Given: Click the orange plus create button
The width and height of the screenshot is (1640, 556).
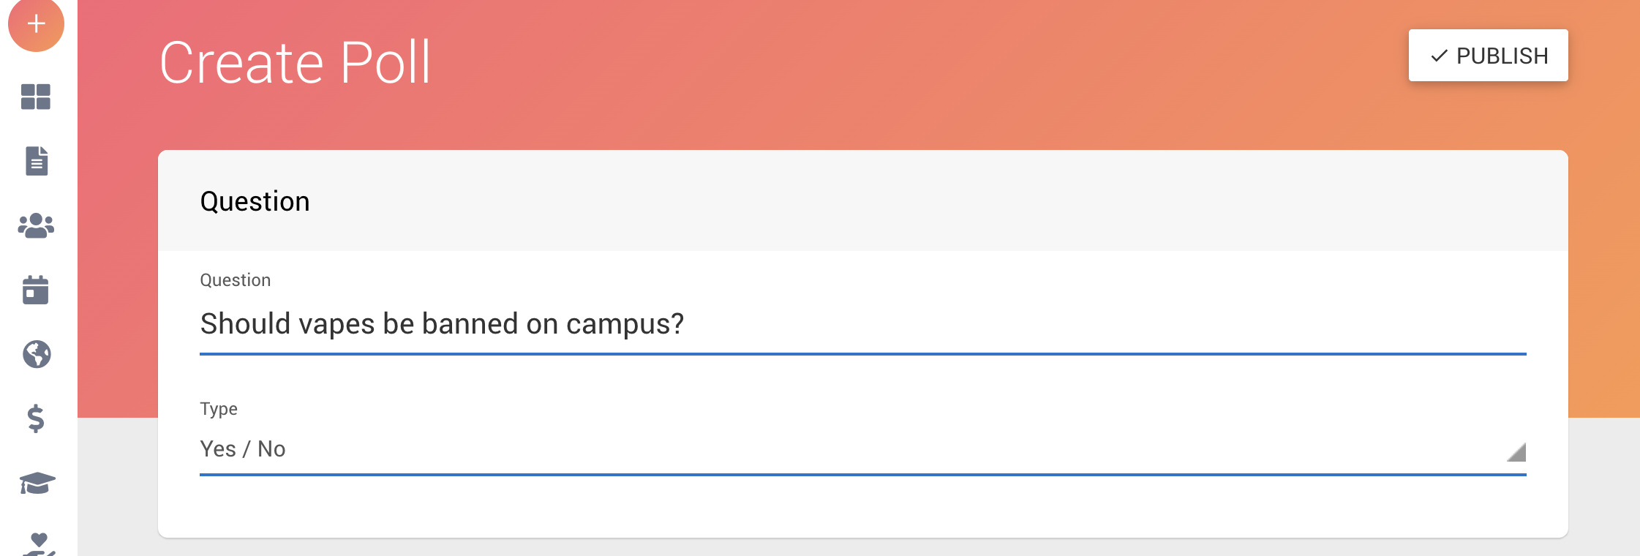Looking at the screenshot, I should click(x=36, y=23).
